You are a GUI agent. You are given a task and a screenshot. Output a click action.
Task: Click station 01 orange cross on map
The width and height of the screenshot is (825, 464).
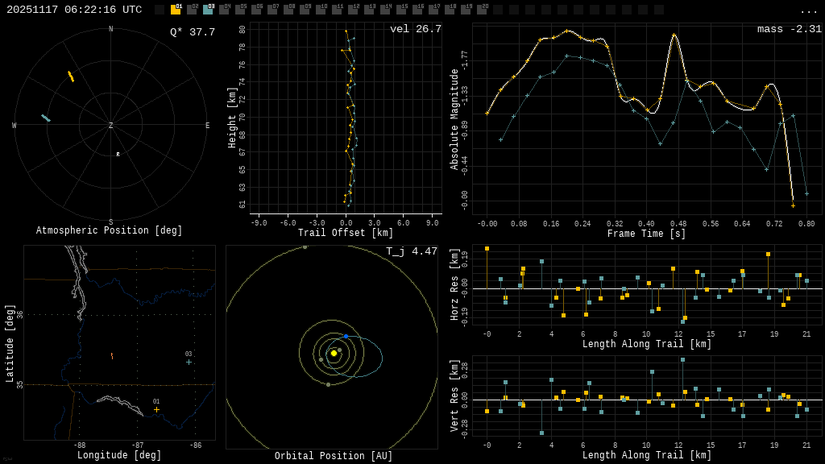coord(156,409)
